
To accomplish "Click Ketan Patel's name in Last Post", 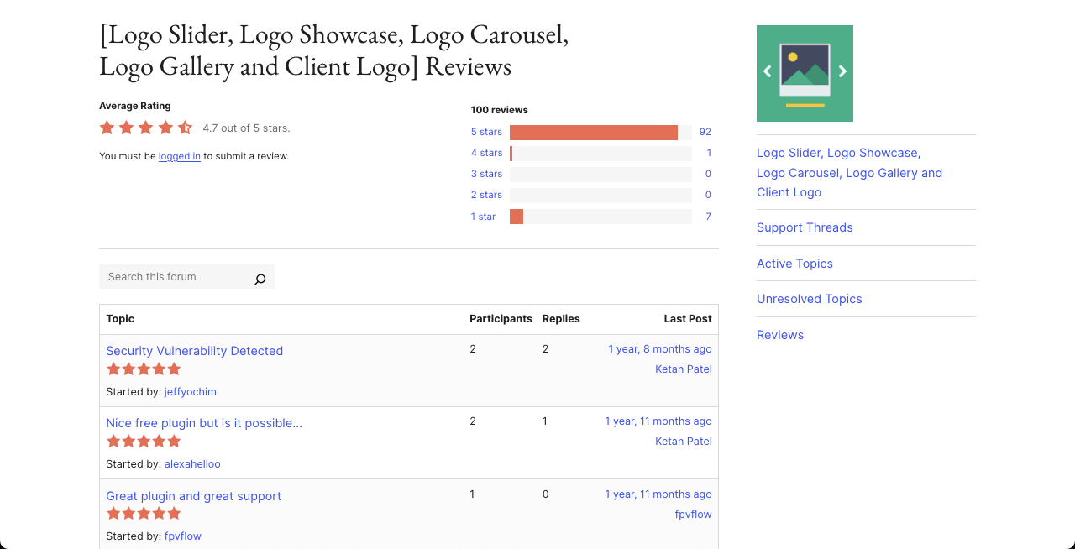I will [683, 369].
